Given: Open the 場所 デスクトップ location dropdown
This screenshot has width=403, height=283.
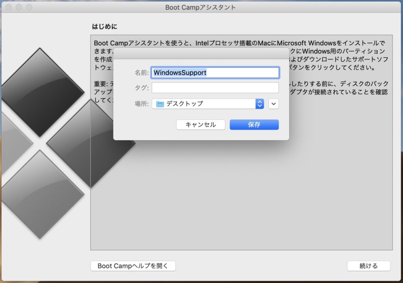Looking at the screenshot, I should click(x=208, y=104).
